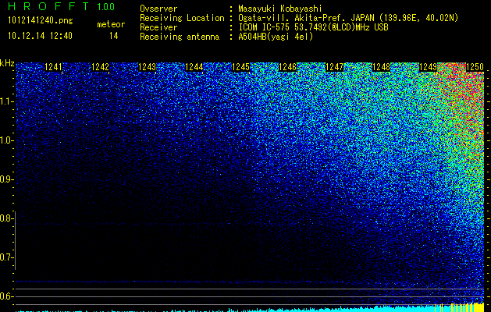This screenshot has width=491, height=312.
Task: Click the 0.7 frequency axis label
Action: [6, 257]
